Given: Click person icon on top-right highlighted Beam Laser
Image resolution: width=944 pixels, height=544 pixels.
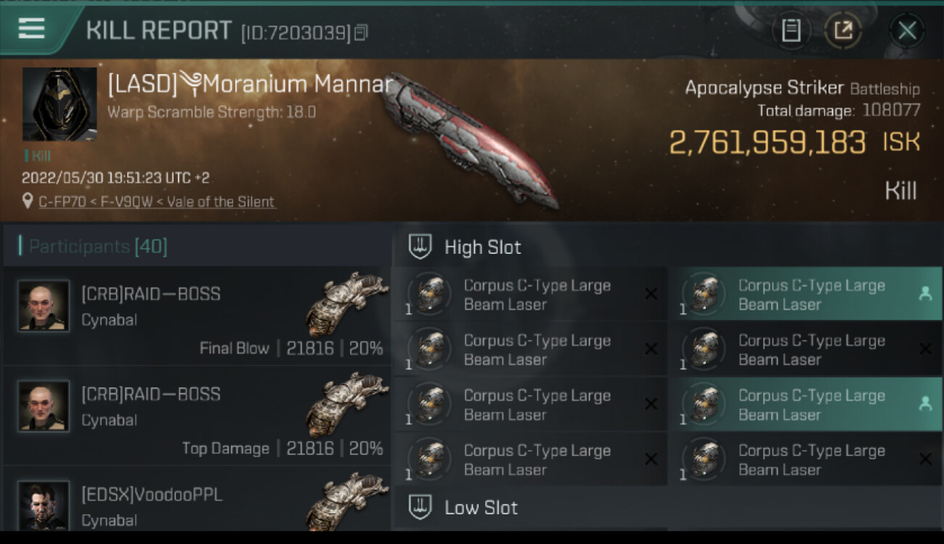Looking at the screenshot, I should pos(925,293).
